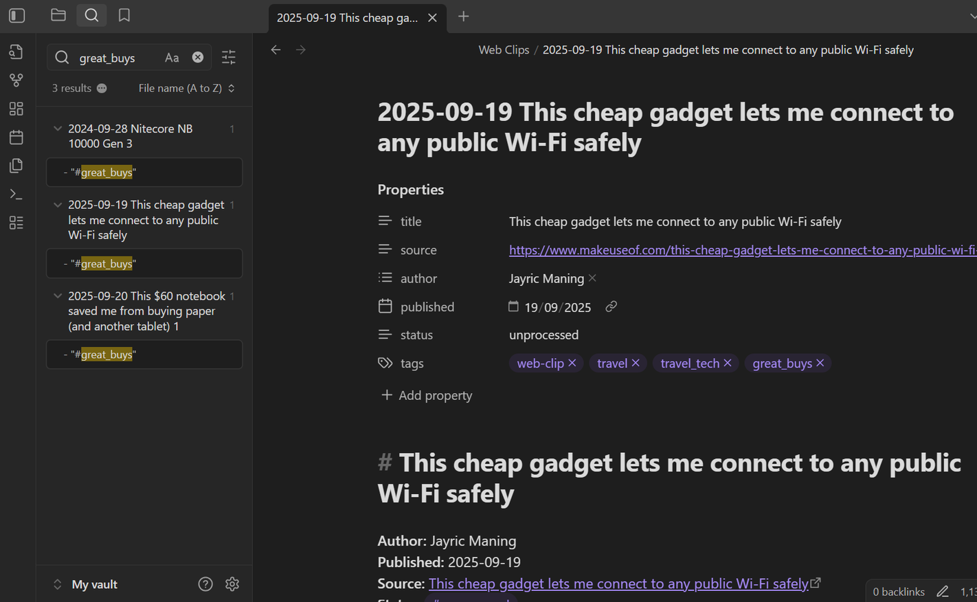
Task: Open the Web Clips breadcrumb link
Action: pyautogui.click(x=504, y=49)
